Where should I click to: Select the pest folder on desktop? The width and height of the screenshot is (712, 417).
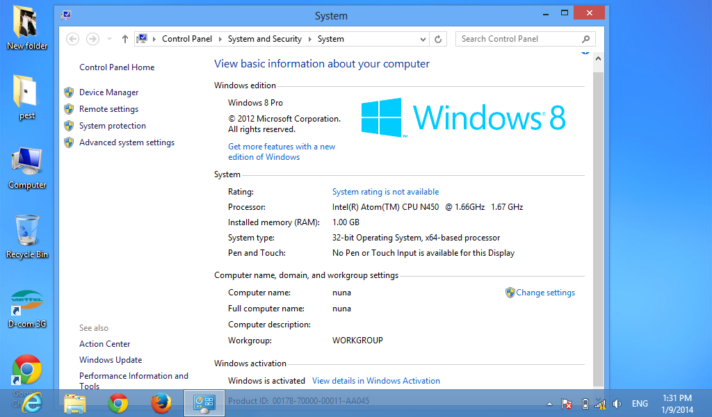tap(27, 97)
